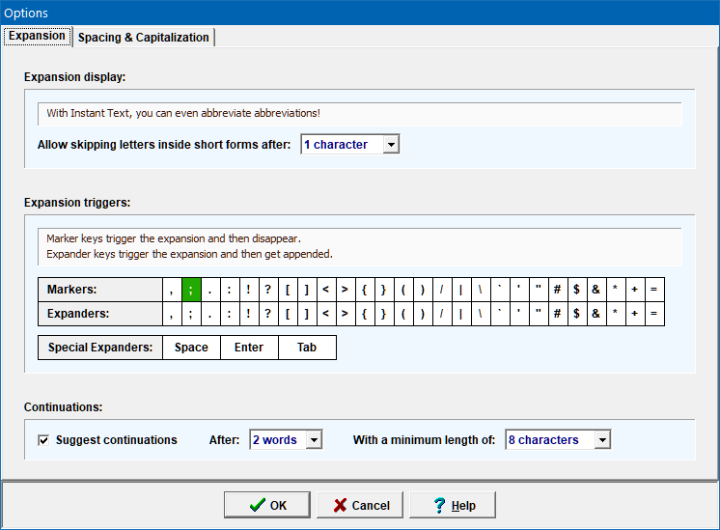Image resolution: width=720 pixels, height=530 pixels.
Task: Toggle the left bracket [ in Expanders row
Action: [288, 314]
